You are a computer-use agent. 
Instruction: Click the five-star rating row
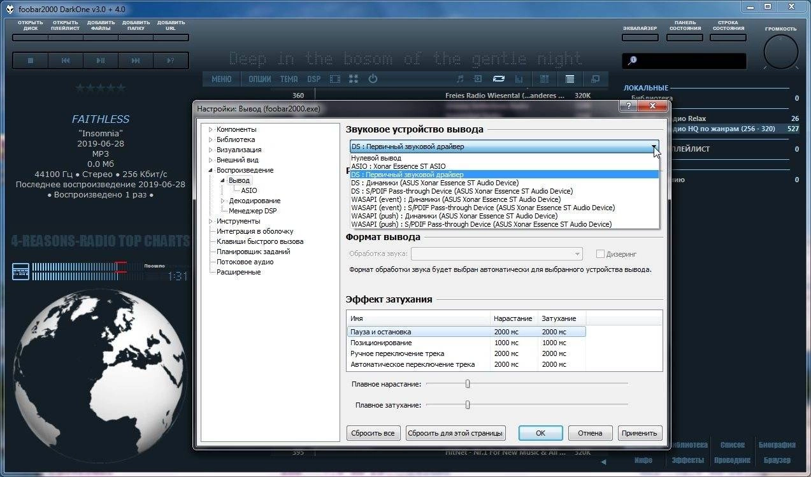pyautogui.click(x=101, y=88)
